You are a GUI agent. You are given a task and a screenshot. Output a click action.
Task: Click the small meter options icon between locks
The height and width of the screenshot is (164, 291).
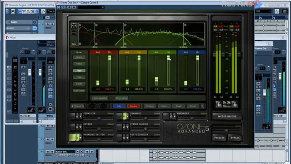tap(226, 104)
